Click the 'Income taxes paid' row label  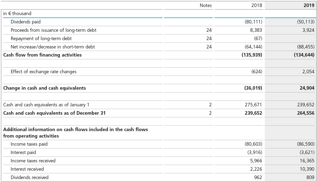point(29,144)
